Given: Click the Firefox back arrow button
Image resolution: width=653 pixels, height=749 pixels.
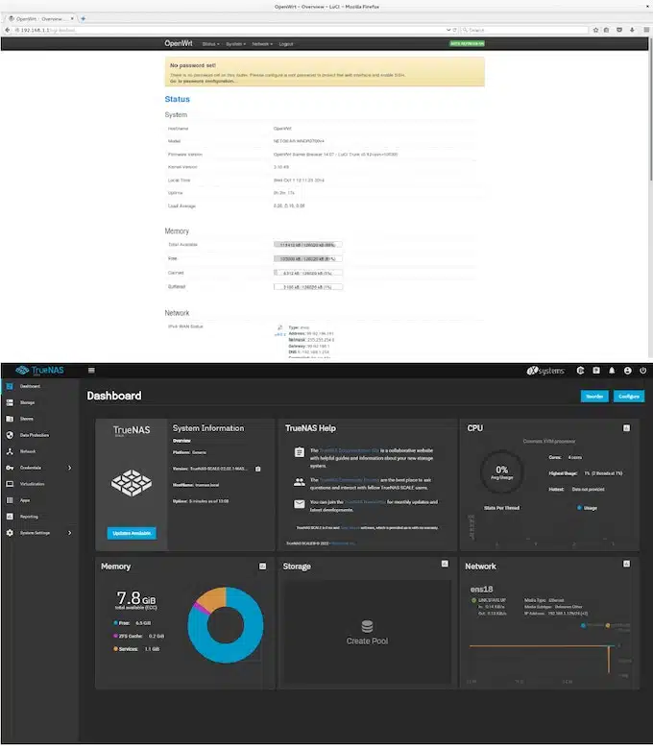Looking at the screenshot, I should coord(7,30).
